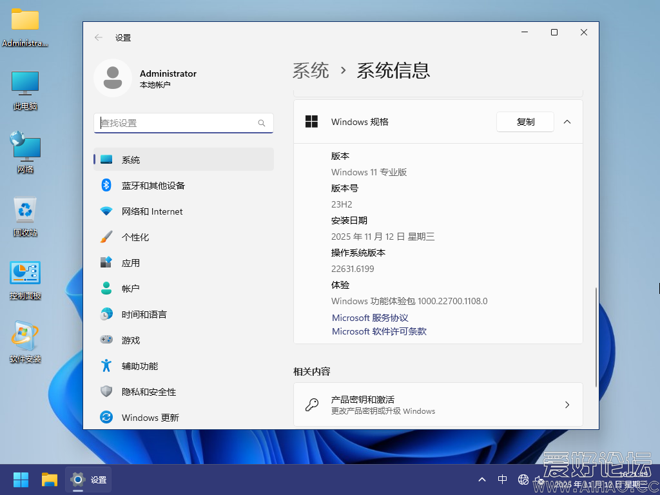Show hidden tray icons chevron
660x495 pixels.
click(482, 480)
